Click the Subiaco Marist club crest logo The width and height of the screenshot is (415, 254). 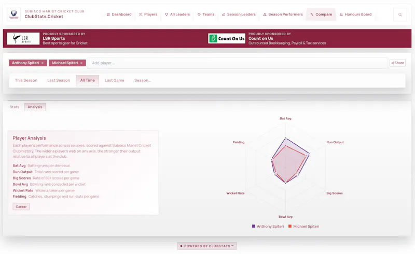click(x=14, y=14)
